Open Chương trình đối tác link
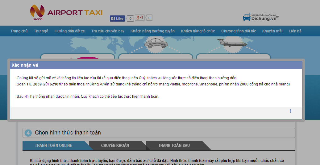Image resolution: width=320 pixels, height=165 pixels. (239, 31)
